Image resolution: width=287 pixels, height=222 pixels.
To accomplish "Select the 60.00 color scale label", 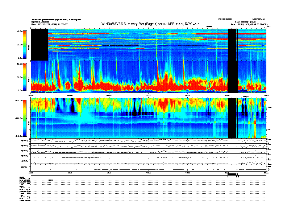I will pos(20,64).
